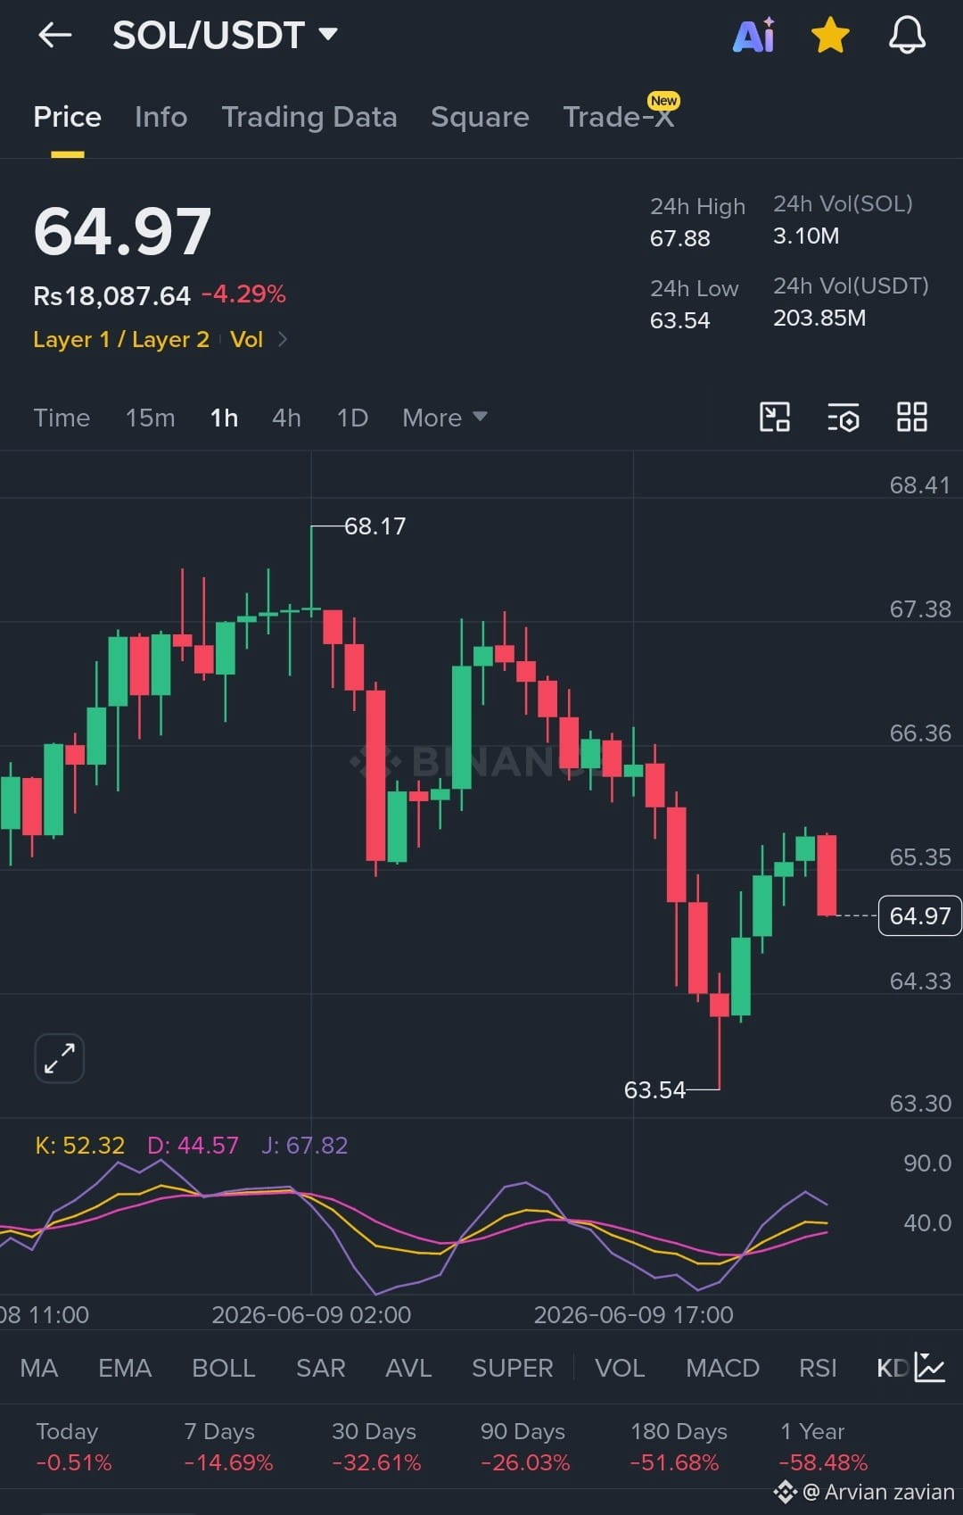Expand the More timeframes dropdown
The image size is (963, 1515).
[x=444, y=418]
